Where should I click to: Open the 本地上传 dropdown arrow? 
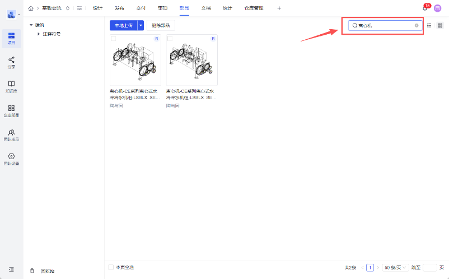(x=141, y=25)
